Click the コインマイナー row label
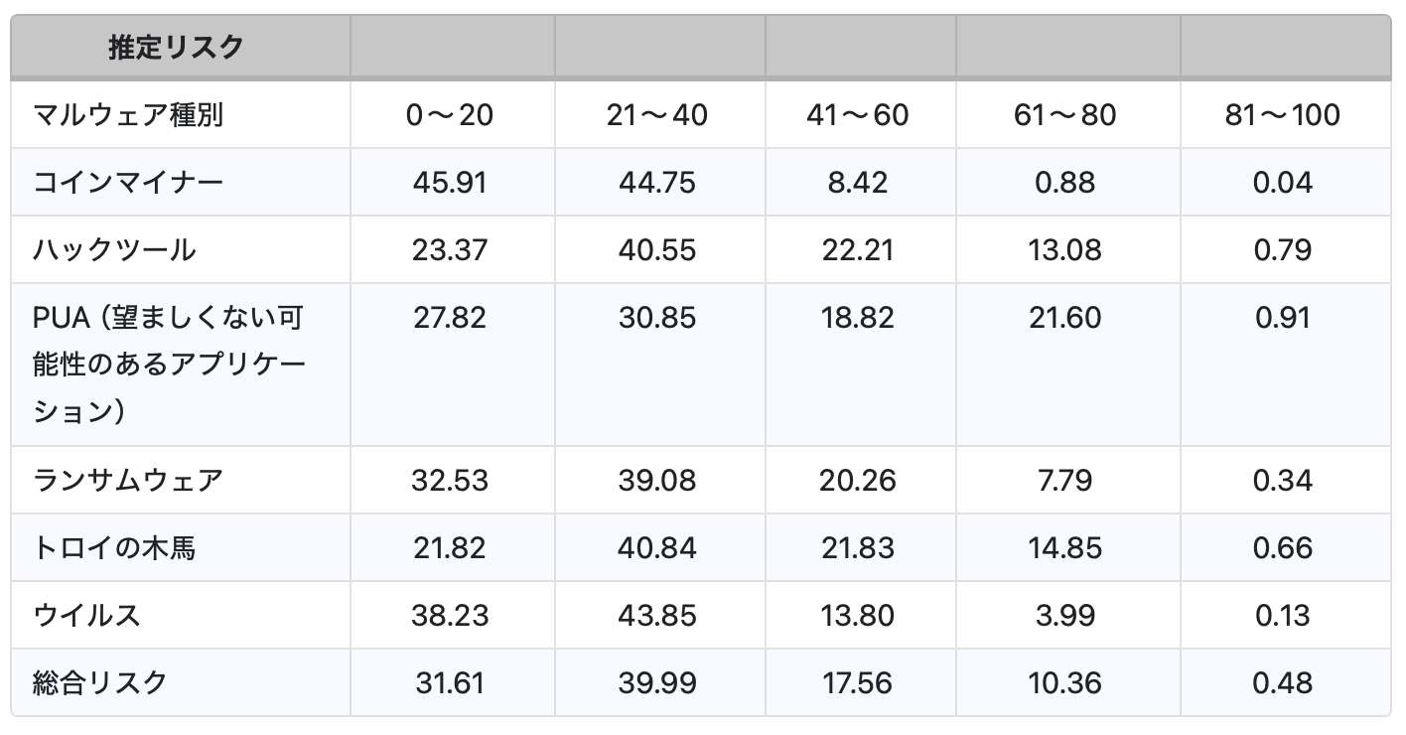Image resolution: width=1406 pixels, height=735 pixels. coord(128,183)
